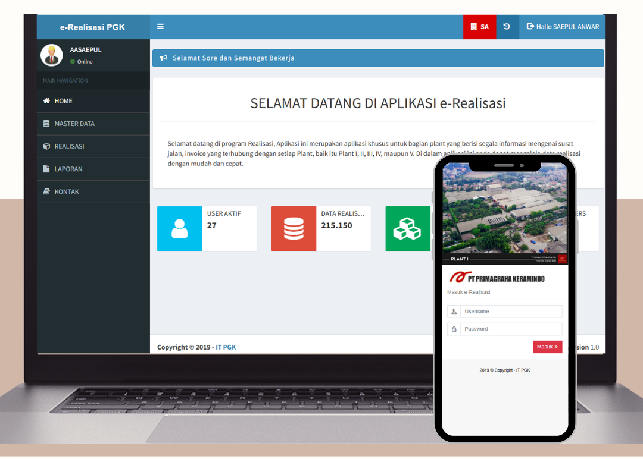Viewport: 643px width, 459px height.
Task: Click the Selamat Sore dan Semangat Bekerja banner
Action: pos(378,58)
